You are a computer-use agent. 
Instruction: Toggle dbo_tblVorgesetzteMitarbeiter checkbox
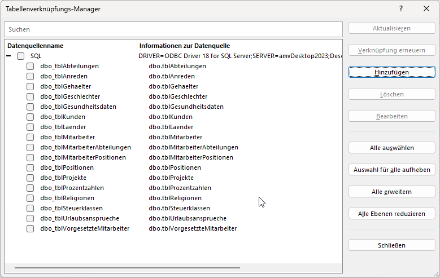(31, 228)
